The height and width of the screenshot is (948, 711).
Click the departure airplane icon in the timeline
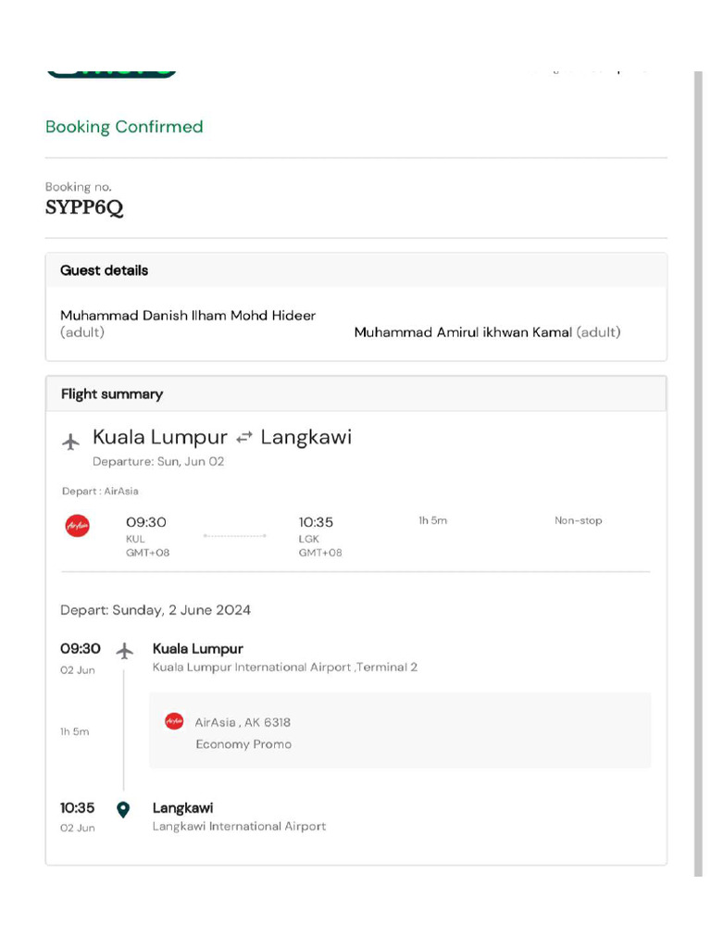[125, 651]
